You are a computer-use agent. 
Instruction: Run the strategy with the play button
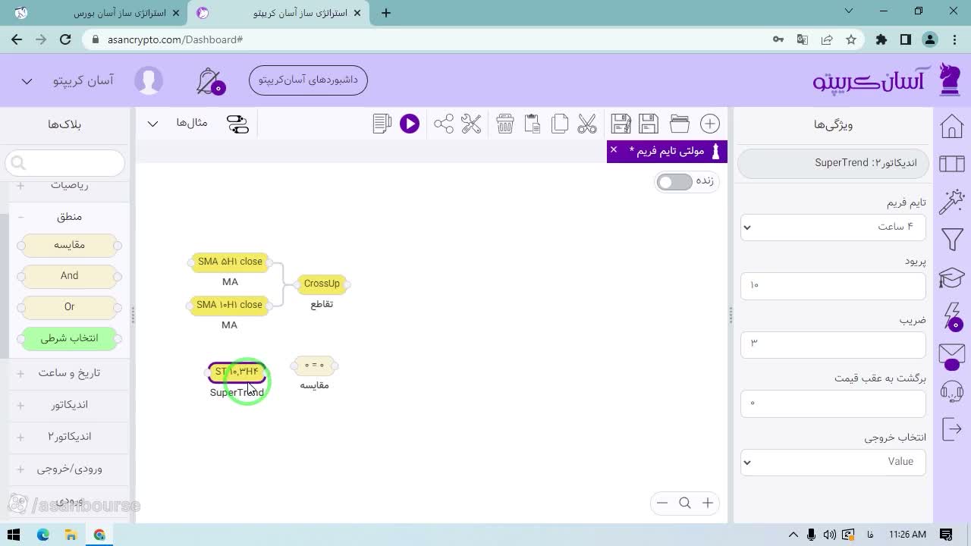click(x=410, y=124)
